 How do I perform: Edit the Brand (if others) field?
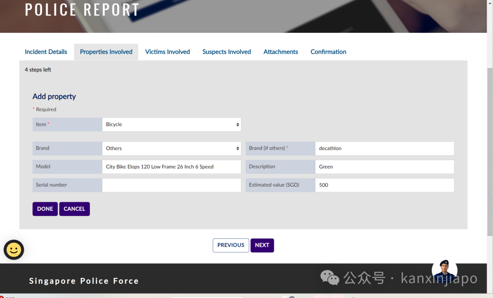point(384,148)
